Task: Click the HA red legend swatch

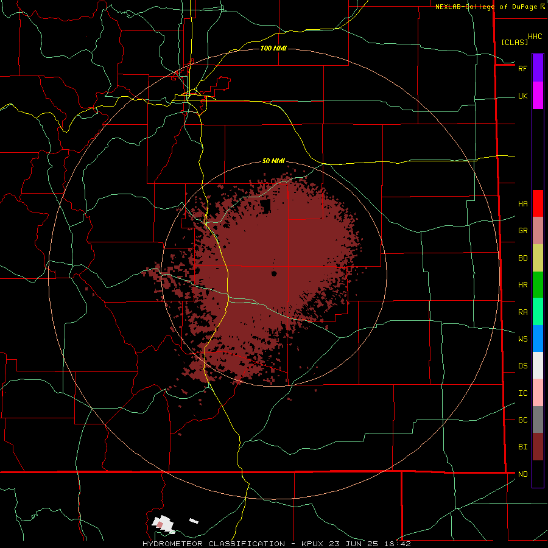Action: point(538,203)
